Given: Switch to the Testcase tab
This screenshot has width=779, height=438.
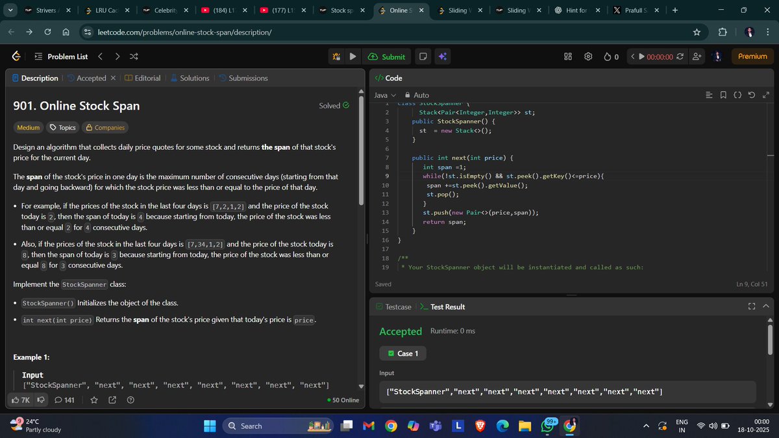Looking at the screenshot, I should (x=393, y=306).
